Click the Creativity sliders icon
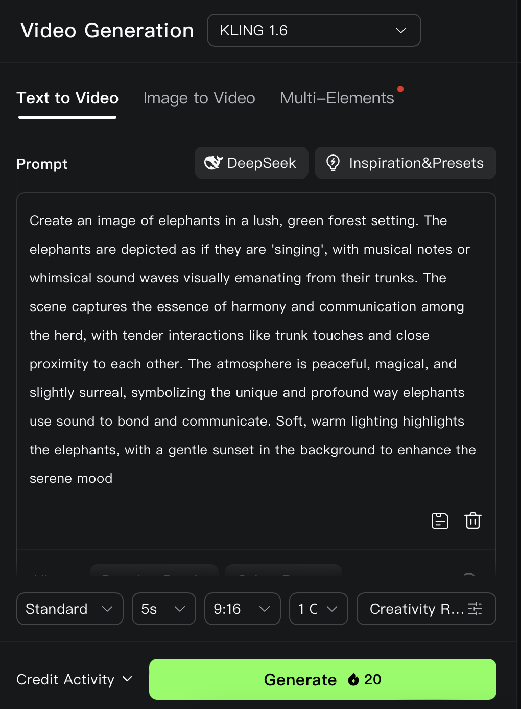The width and height of the screenshot is (521, 709). (x=475, y=609)
